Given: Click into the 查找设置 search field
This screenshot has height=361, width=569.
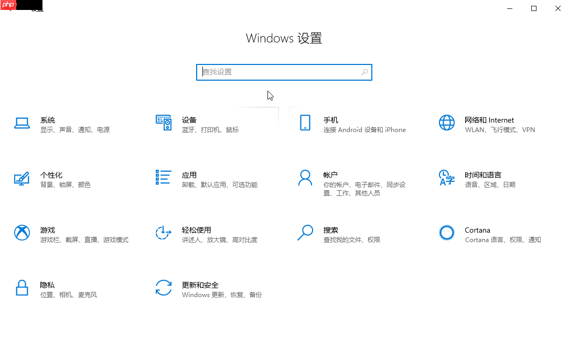Looking at the screenshot, I should tap(284, 72).
